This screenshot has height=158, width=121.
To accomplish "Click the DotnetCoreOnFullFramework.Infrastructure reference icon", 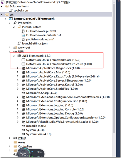I will (23, 64).
